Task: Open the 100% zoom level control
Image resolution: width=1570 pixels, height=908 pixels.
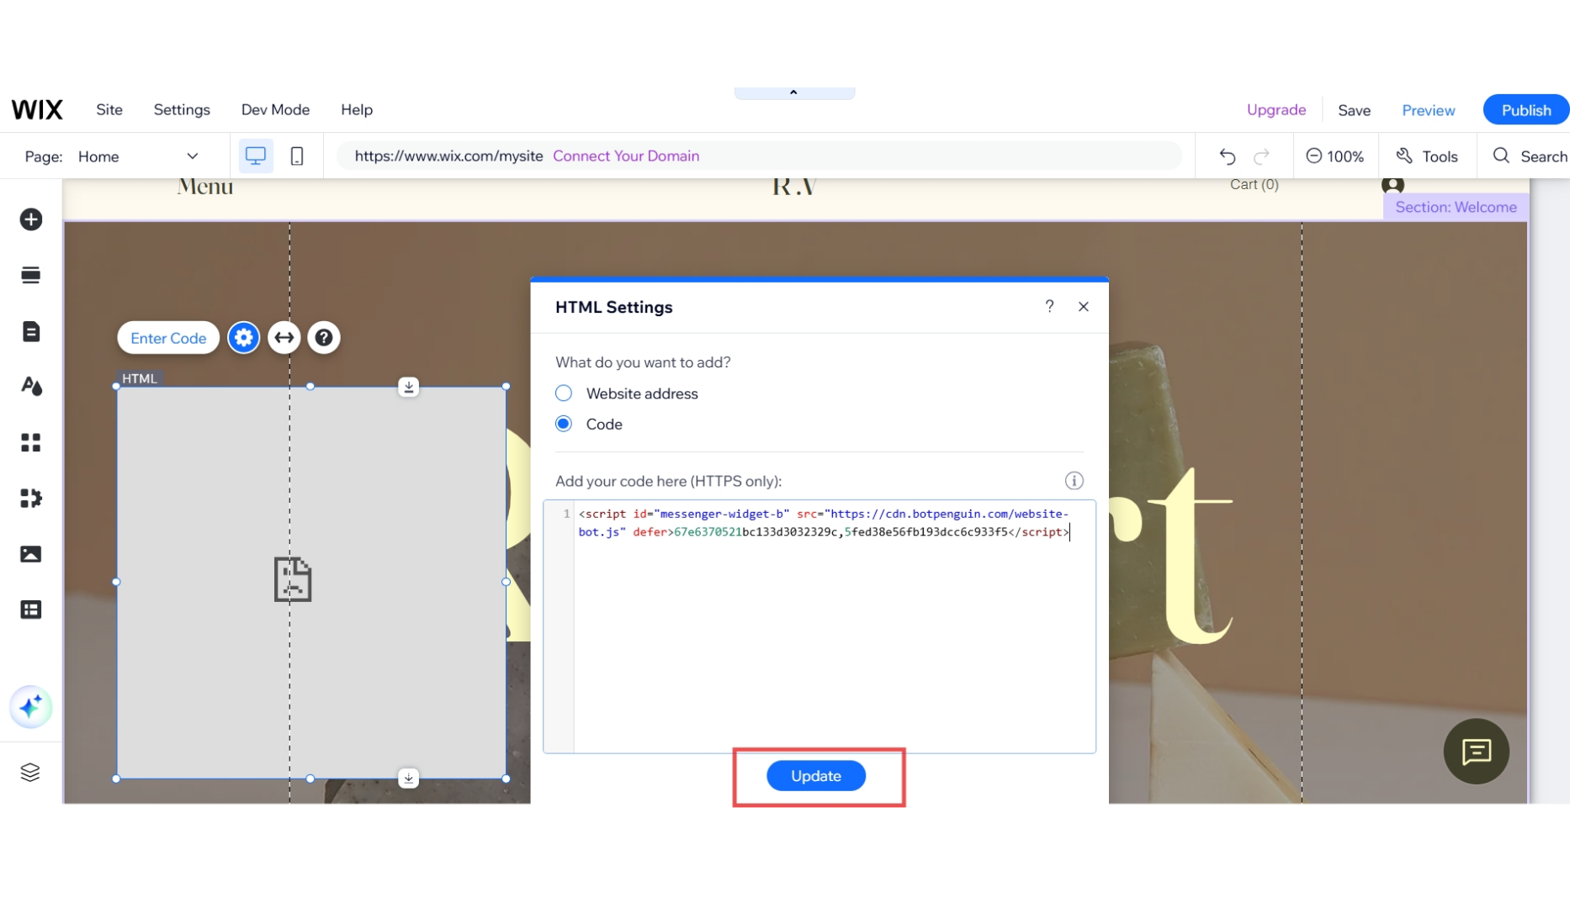Action: click(x=1335, y=156)
